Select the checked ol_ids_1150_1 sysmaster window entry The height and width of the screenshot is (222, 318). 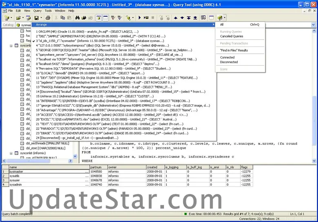point(124,41)
